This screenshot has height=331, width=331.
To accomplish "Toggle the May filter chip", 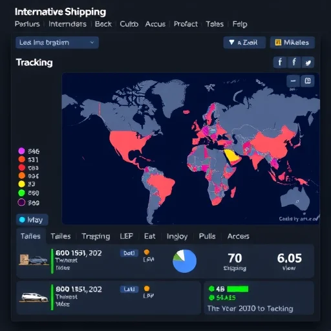I will tap(32, 220).
